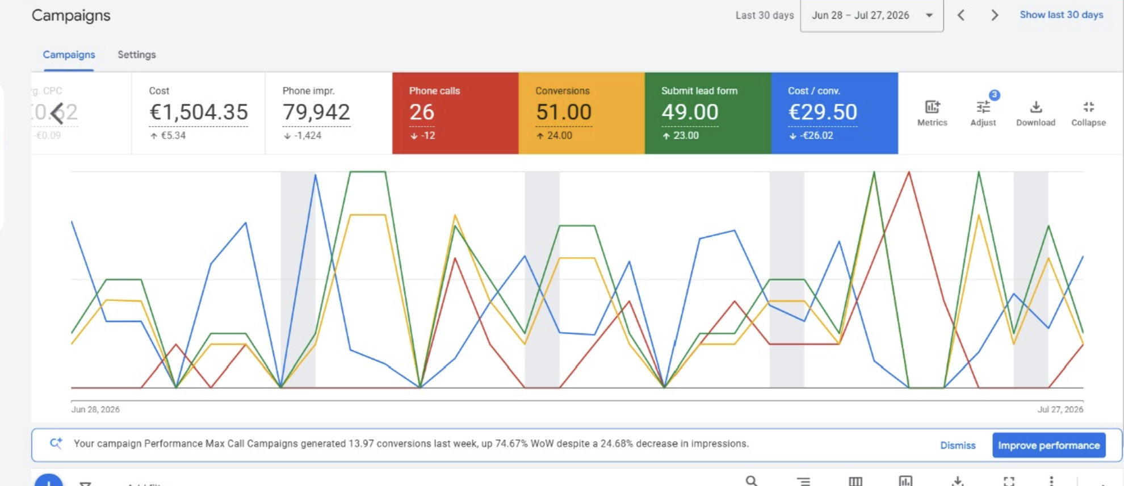Open the date range dropdown Jun 28 – Jul 27
Viewport: 1124px width, 486px height.
click(872, 15)
